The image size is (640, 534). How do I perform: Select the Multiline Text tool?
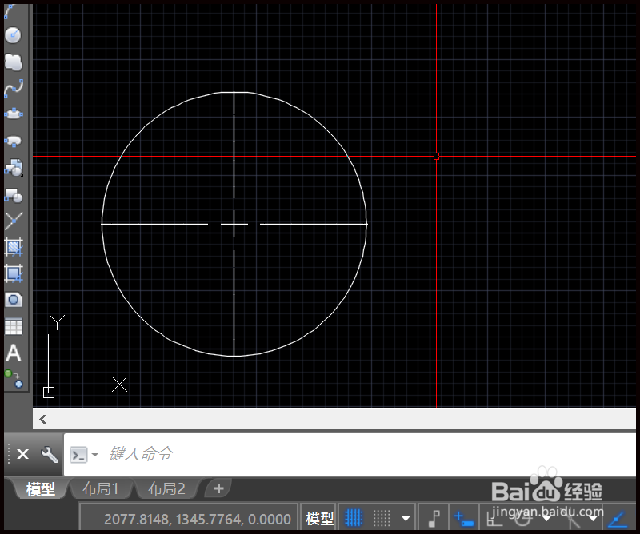click(x=13, y=353)
